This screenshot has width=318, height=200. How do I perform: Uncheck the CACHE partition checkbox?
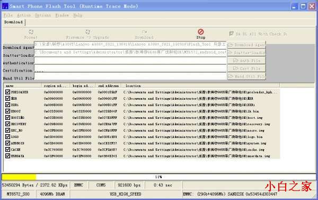point(8,150)
